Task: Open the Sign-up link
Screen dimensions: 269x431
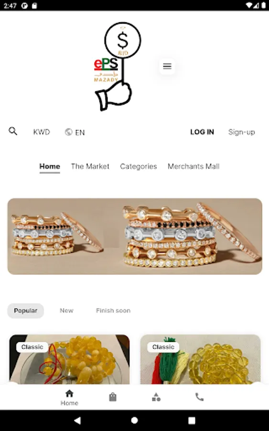Action: click(242, 132)
